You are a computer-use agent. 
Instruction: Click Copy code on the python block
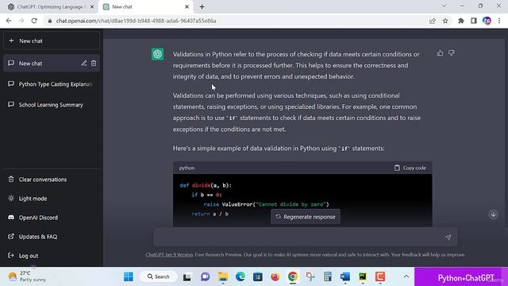click(410, 168)
